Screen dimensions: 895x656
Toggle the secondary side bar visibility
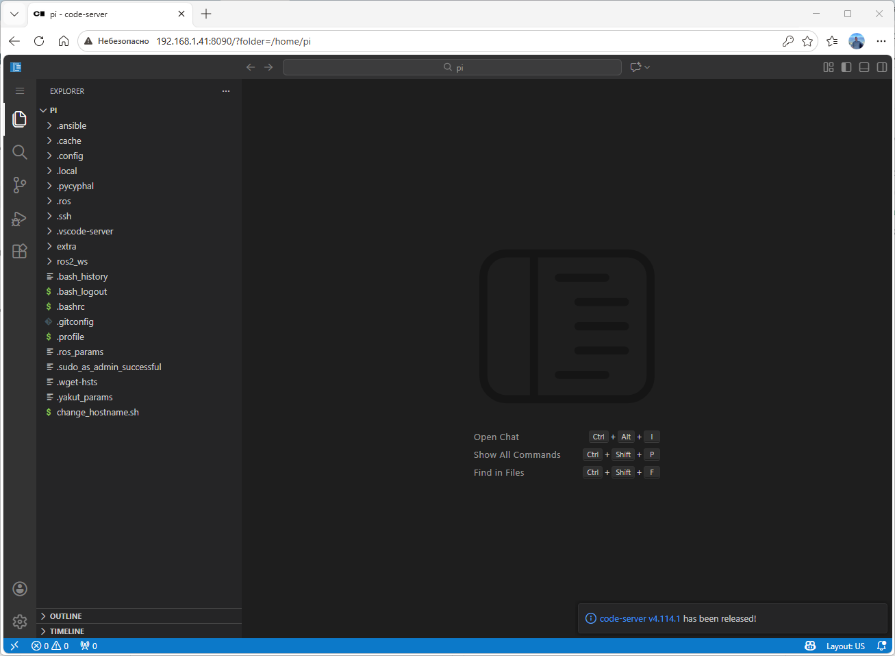coord(882,67)
